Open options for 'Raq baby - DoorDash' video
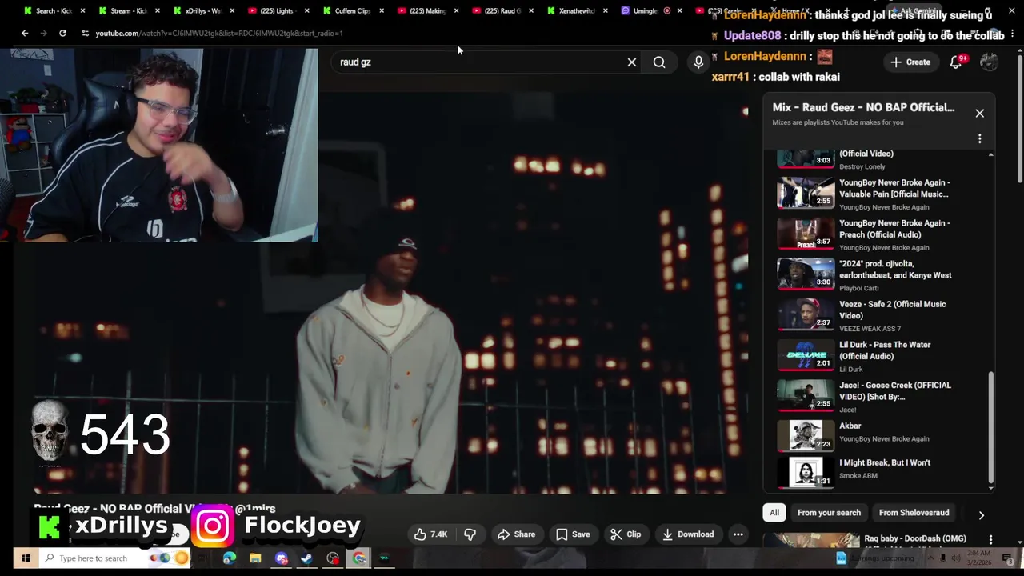The height and width of the screenshot is (576, 1024). 990,539
